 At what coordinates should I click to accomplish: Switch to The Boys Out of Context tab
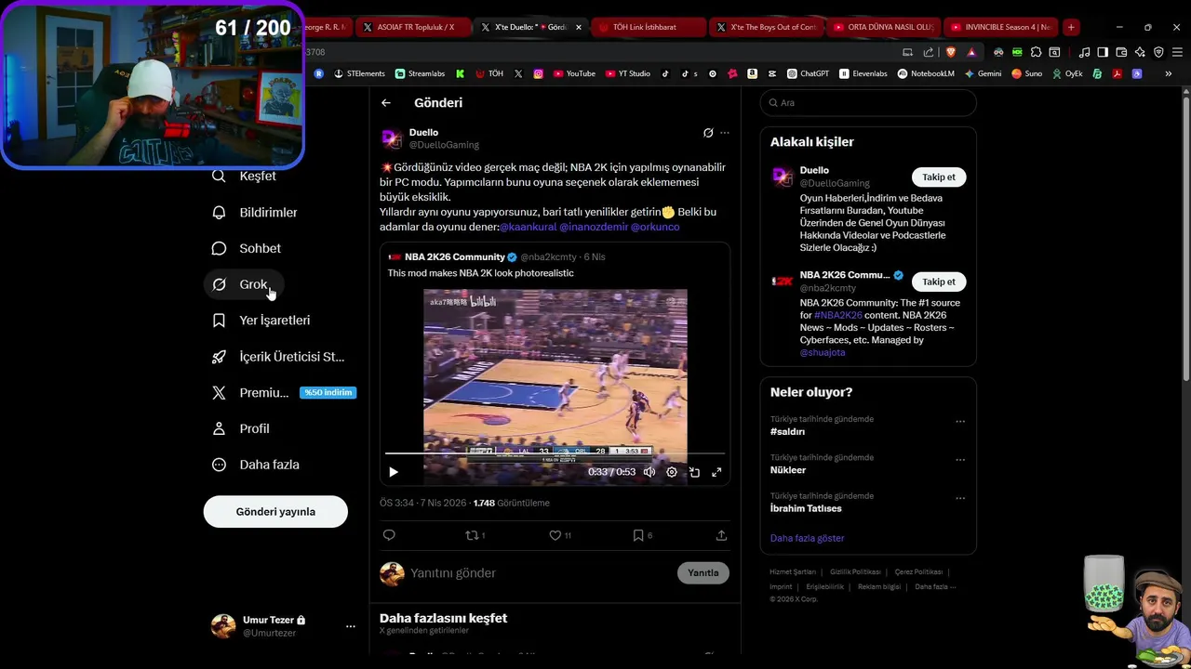(x=767, y=27)
